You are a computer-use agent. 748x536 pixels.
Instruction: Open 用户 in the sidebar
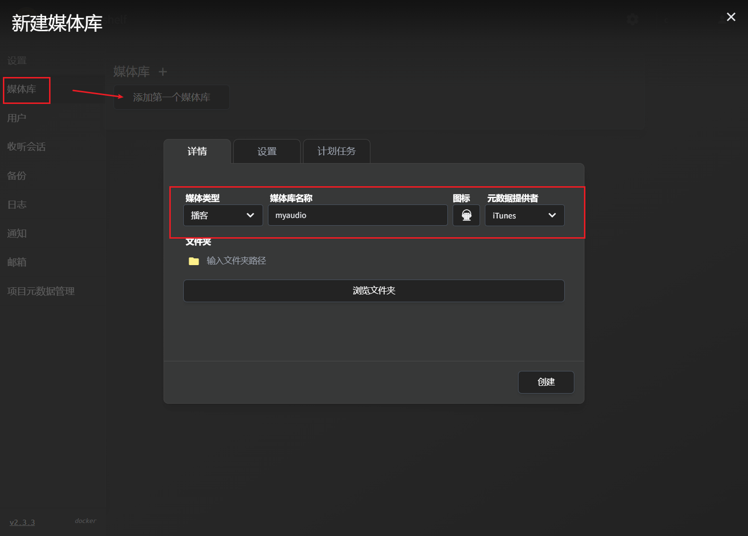point(16,118)
